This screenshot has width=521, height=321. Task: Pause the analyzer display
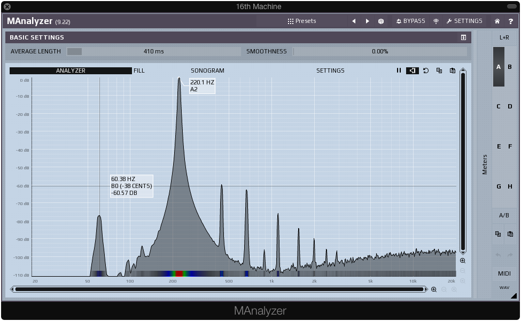coord(399,71)
